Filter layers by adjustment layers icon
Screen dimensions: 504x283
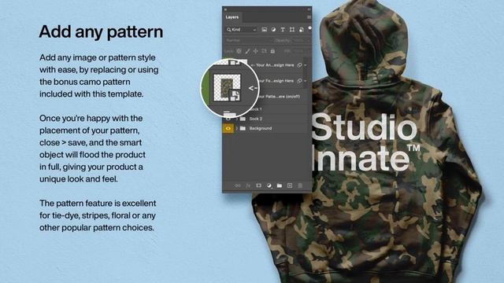[x=273, y=30]
